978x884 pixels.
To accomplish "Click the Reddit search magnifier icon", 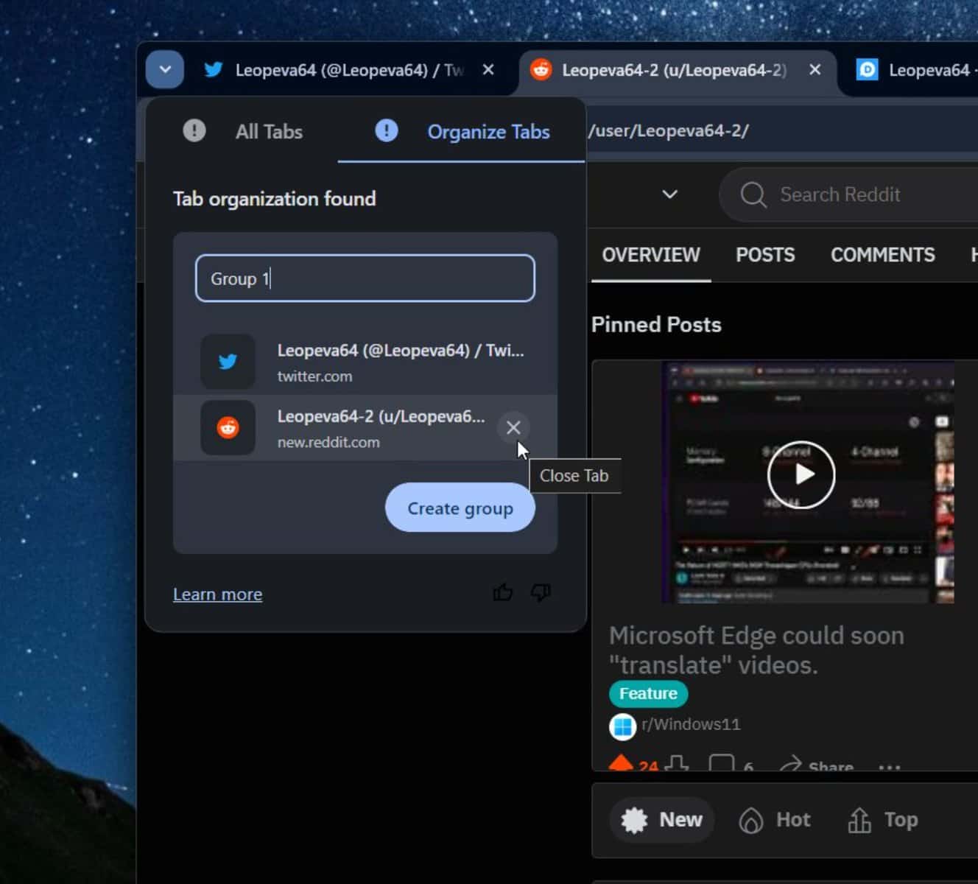I will click(753, 195).
